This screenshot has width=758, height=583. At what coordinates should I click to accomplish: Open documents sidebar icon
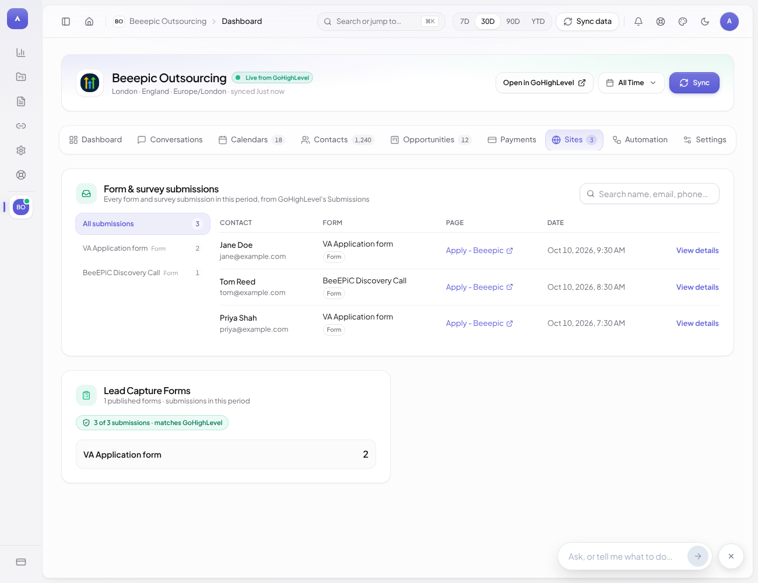[21, 101]
